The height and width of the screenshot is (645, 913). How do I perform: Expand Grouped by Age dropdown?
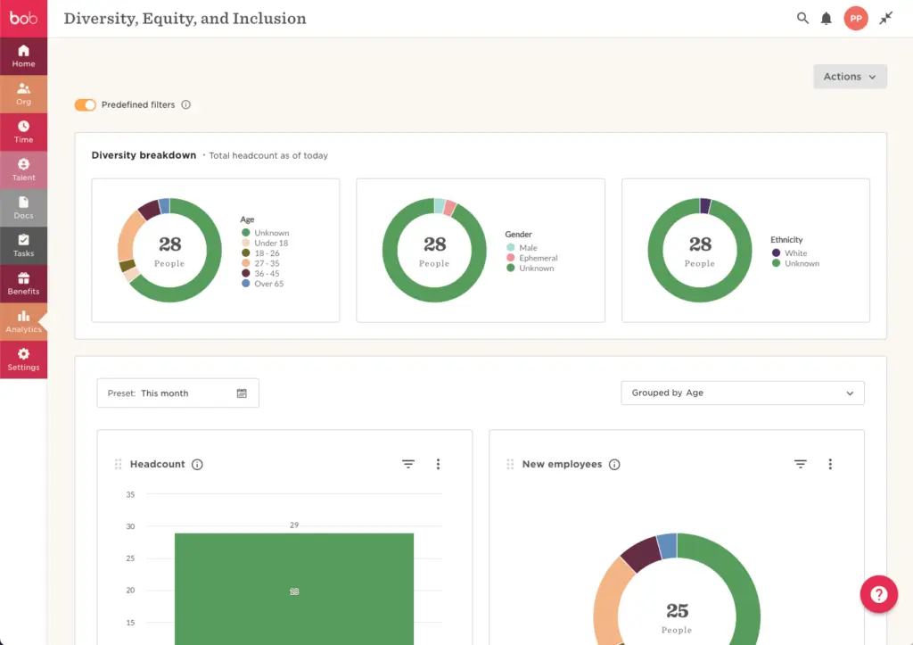(x=743, y=393)
